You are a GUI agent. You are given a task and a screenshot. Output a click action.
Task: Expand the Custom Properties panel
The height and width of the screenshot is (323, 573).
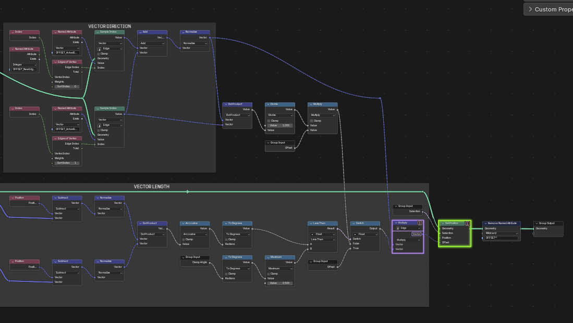530,9
